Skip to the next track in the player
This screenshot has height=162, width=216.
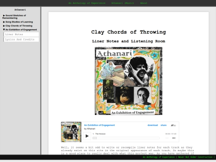(x=174, y=138)
